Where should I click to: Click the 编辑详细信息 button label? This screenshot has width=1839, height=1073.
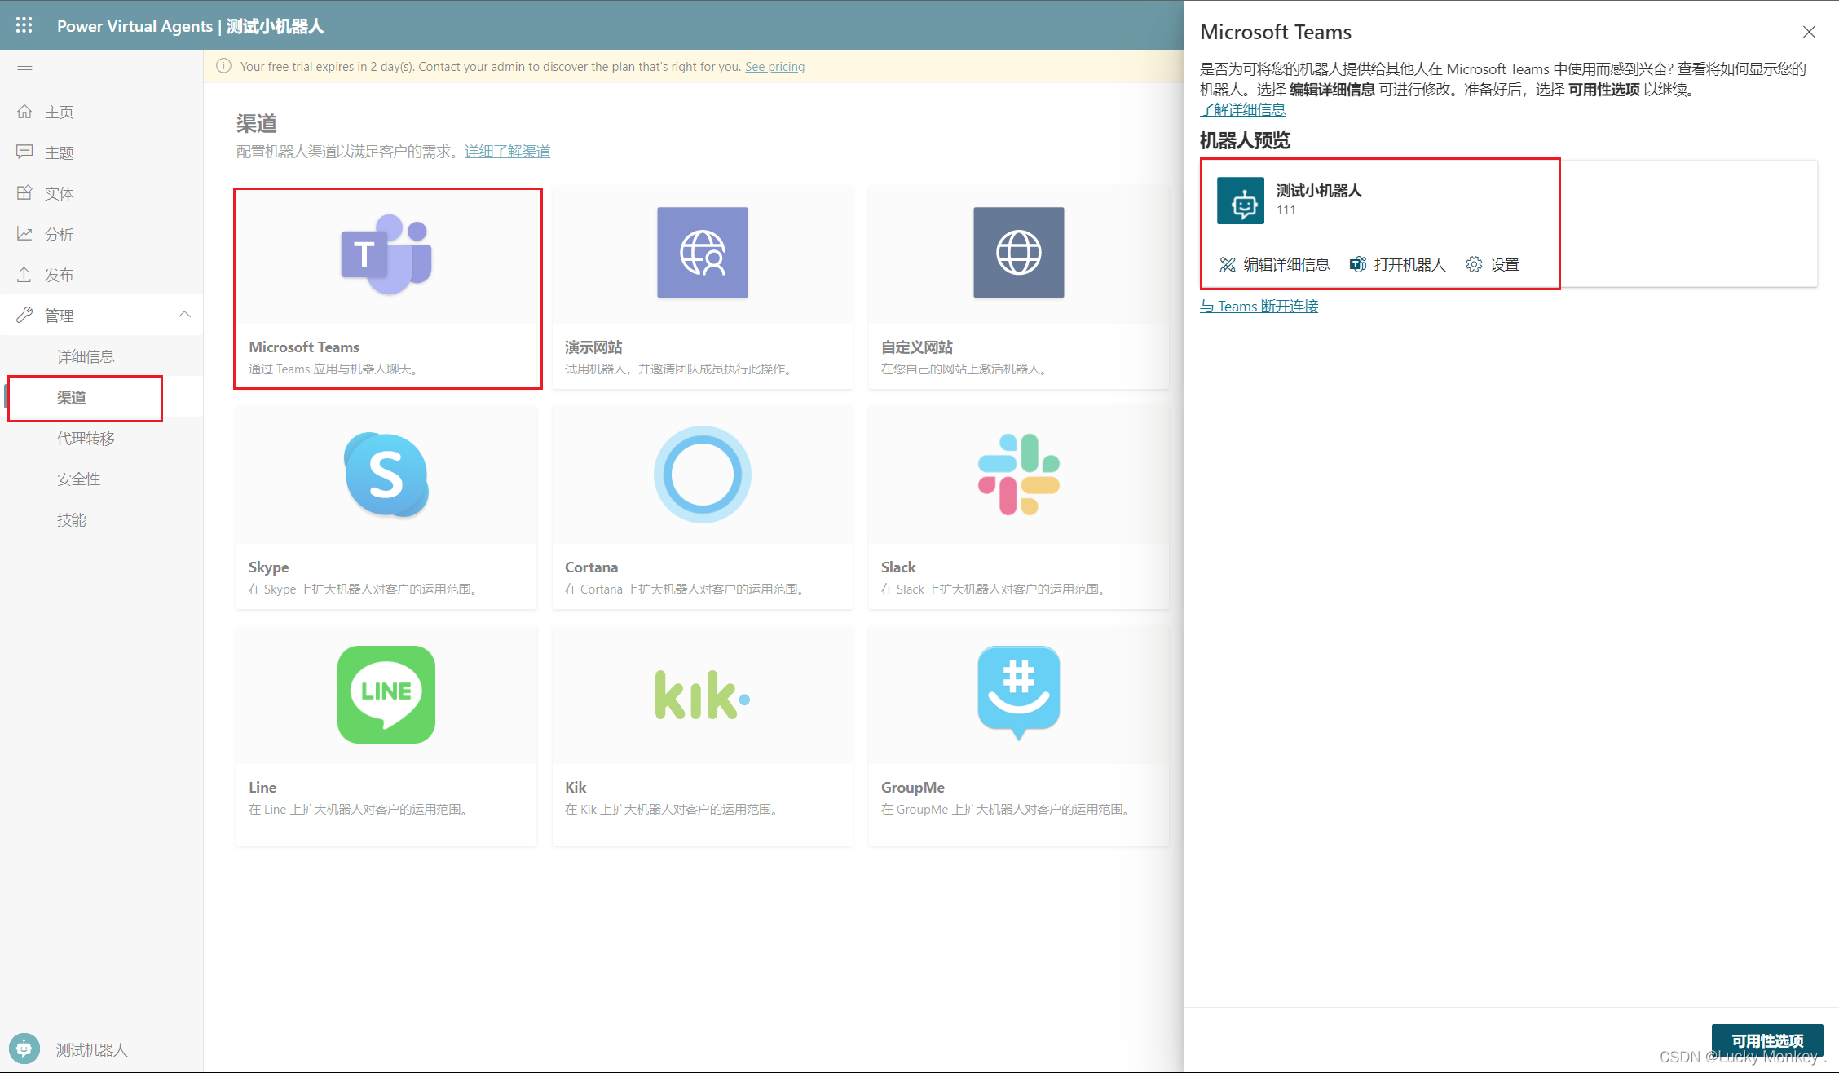pos(1286,265)
